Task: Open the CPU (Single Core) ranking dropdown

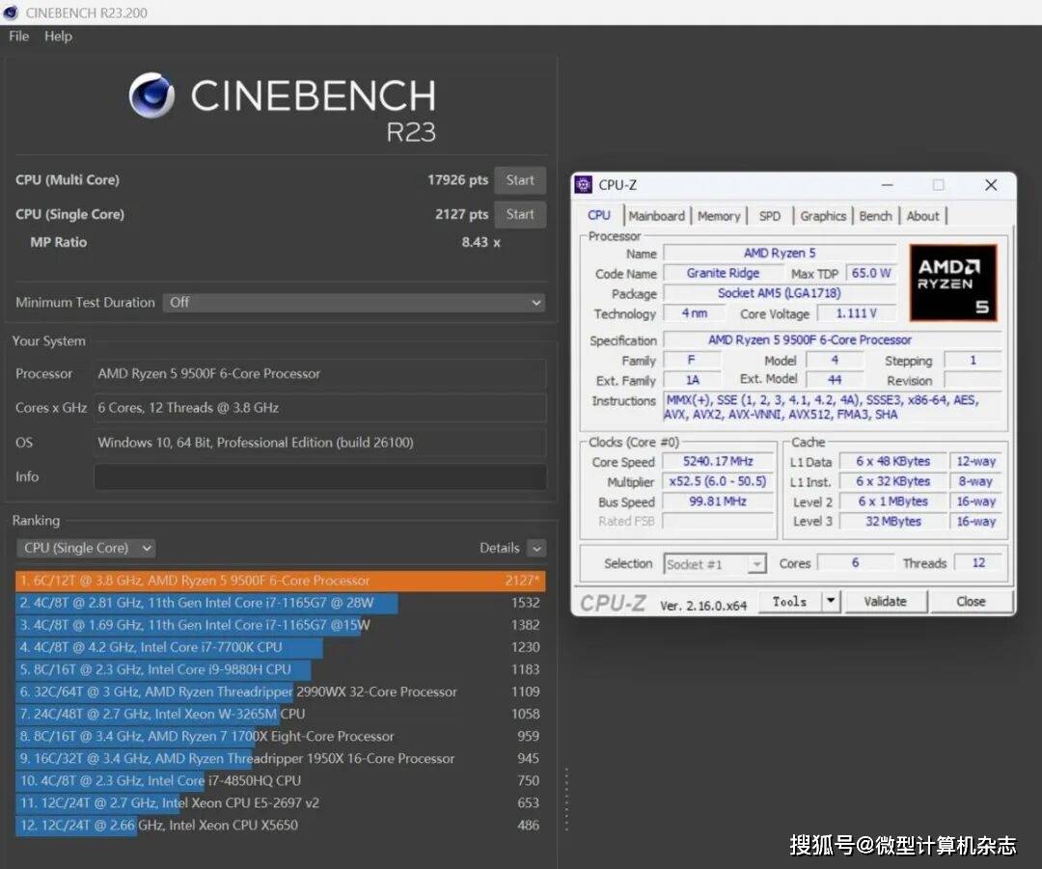Action: (86, 548)
